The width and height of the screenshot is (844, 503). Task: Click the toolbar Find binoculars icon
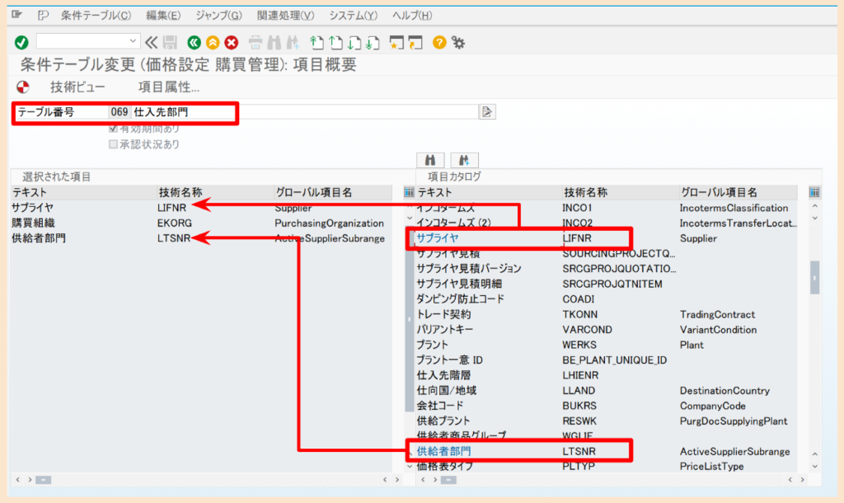pos(274,42)
